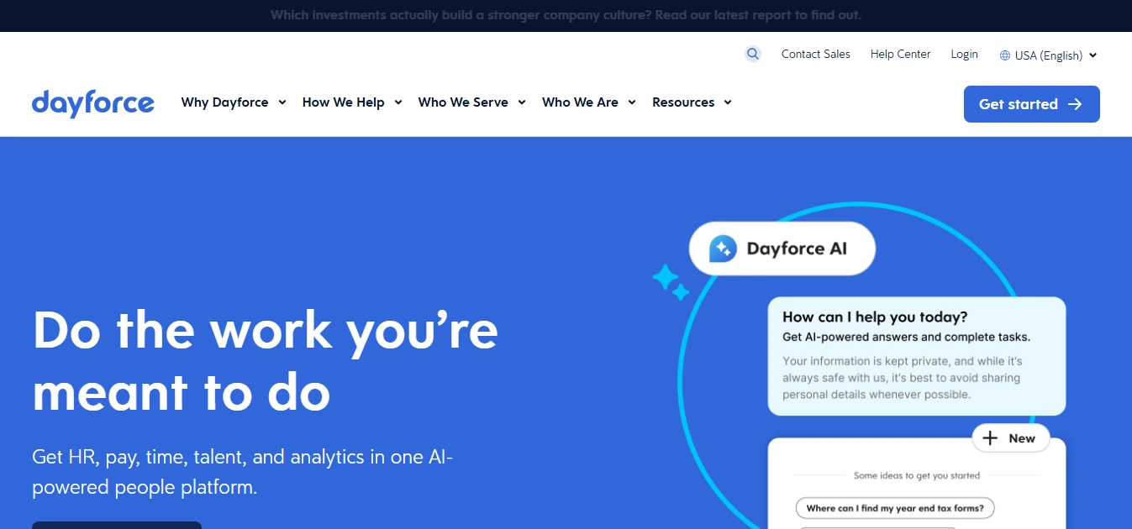Click the 'Do the work you're meant to do' headline
Viewport: 1132px width, 529px height.
pos(266,361)
